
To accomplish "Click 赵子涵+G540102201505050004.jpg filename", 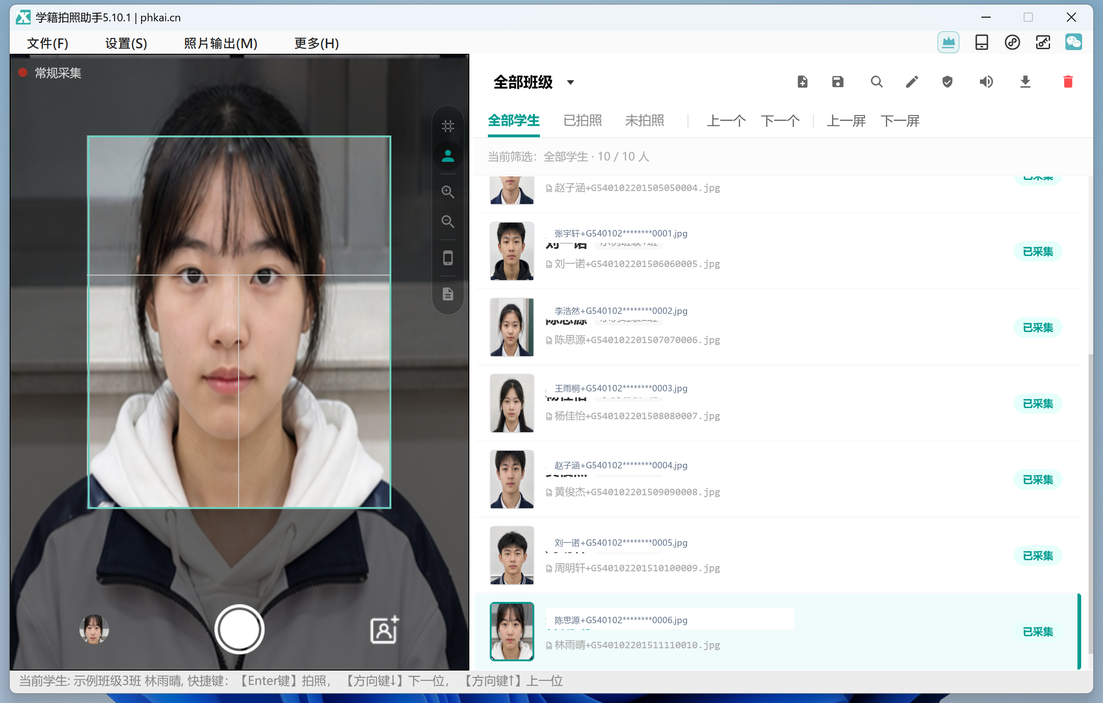I will click(637, 188).
